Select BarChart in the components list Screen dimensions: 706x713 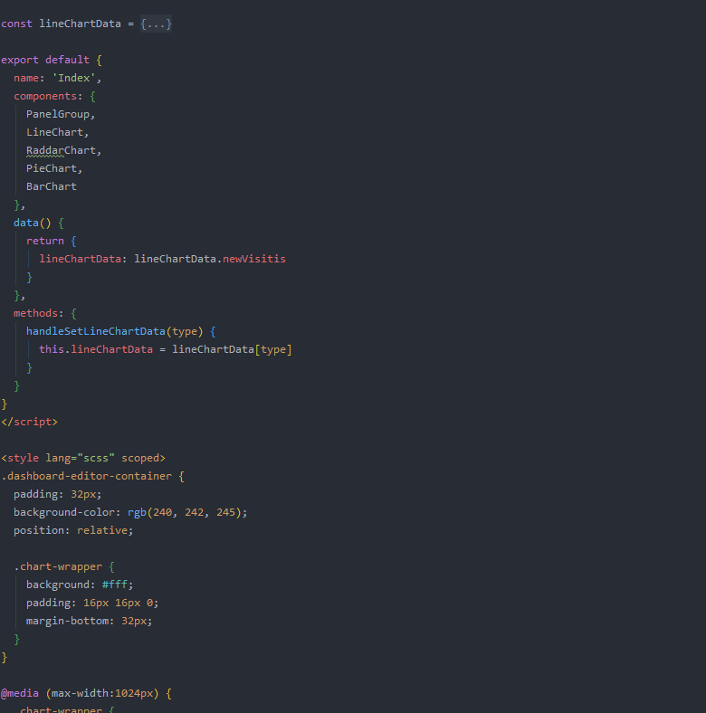(52, 186)
